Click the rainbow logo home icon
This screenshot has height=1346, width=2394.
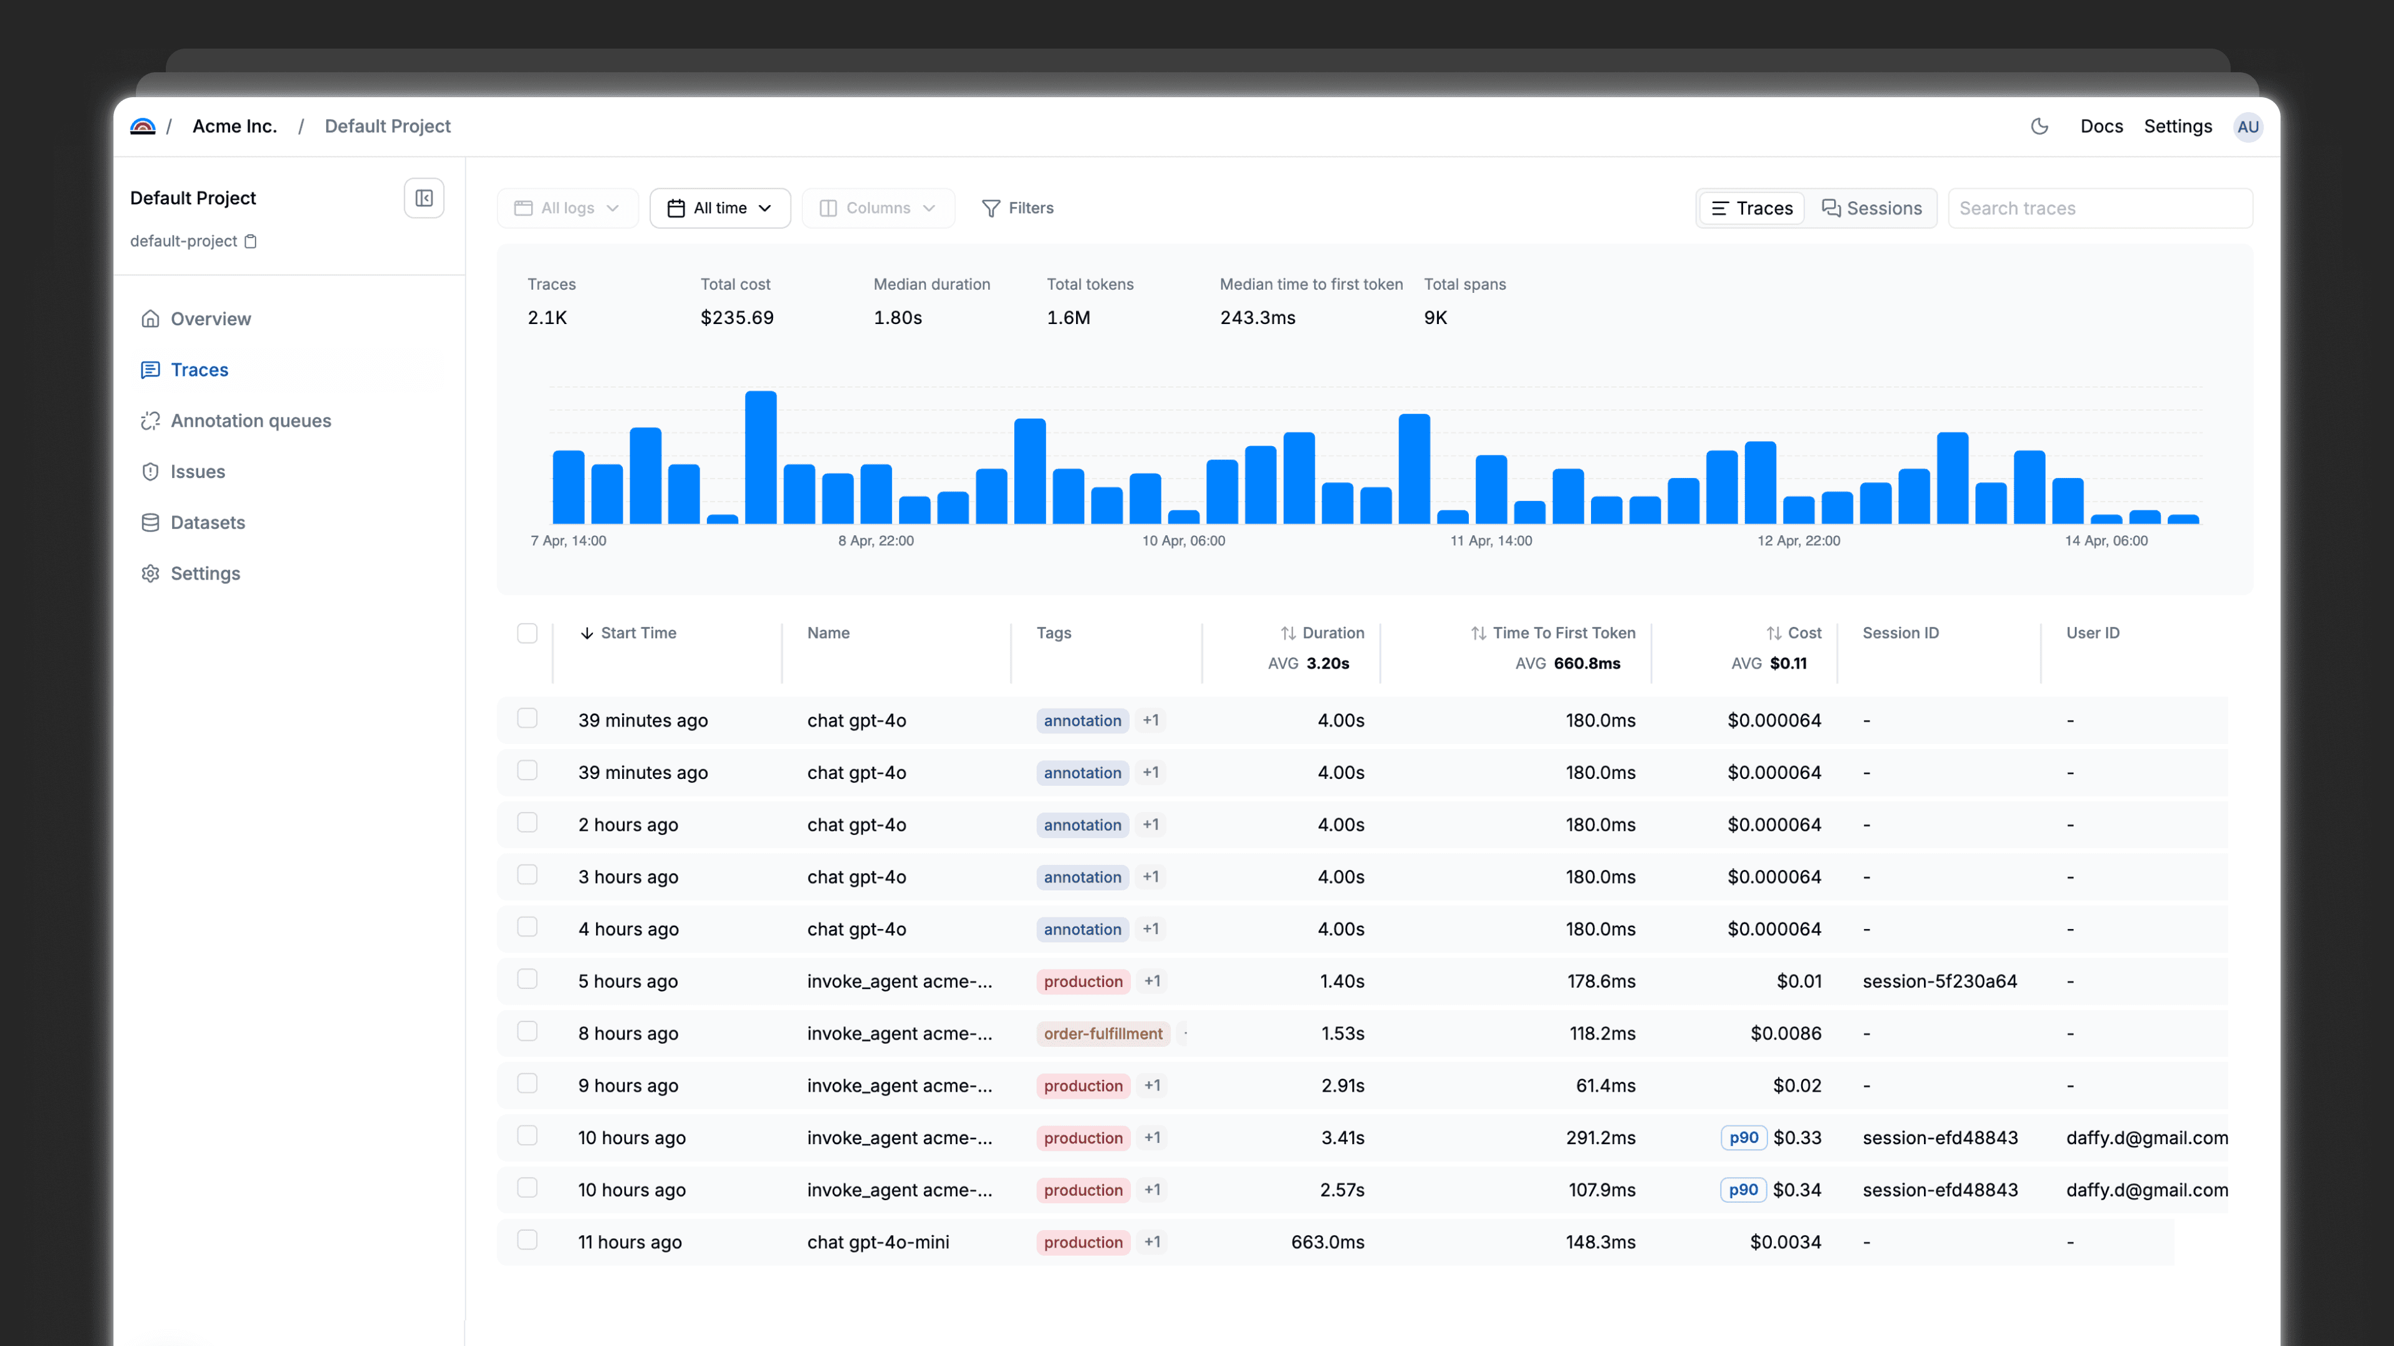[142, 126]
